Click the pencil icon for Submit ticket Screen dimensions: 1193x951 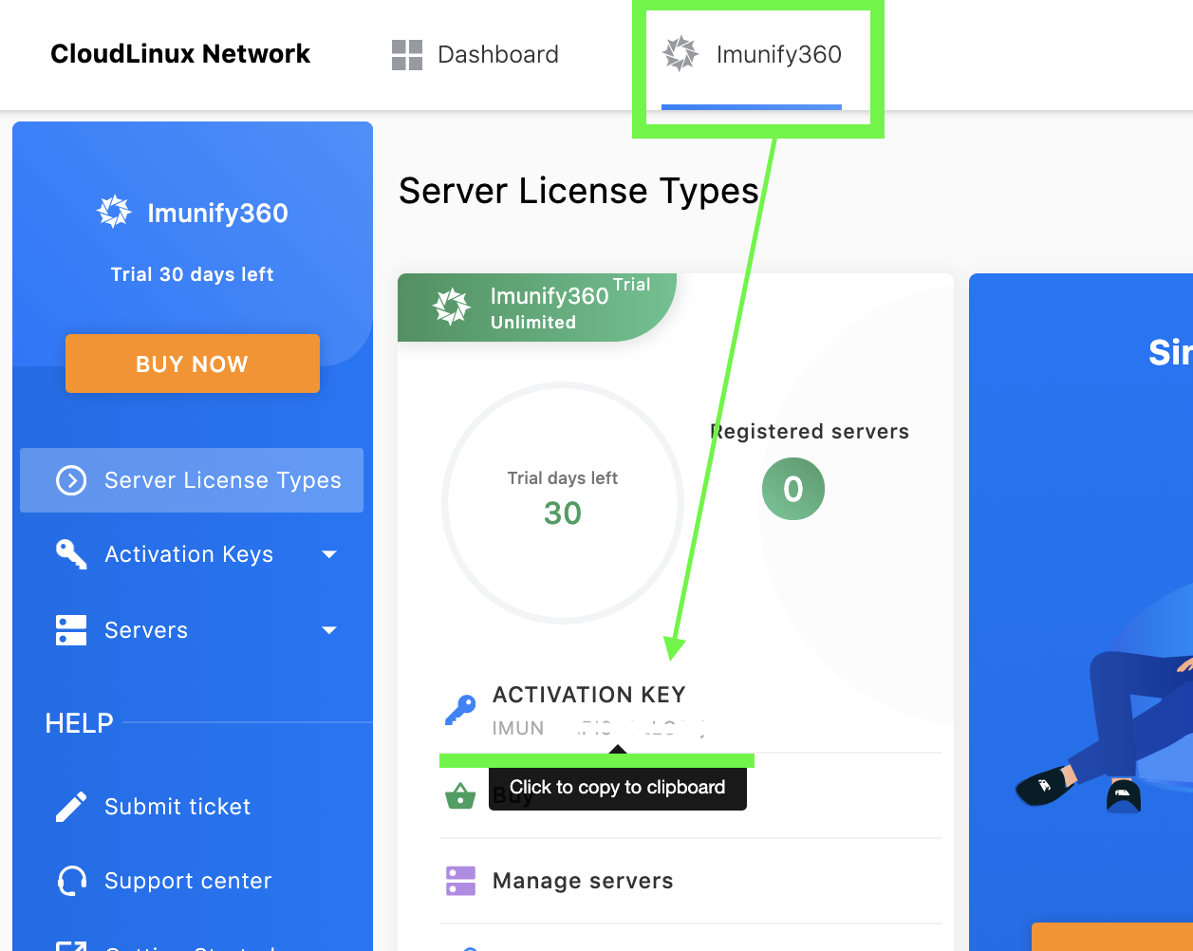tap(71, 807)
